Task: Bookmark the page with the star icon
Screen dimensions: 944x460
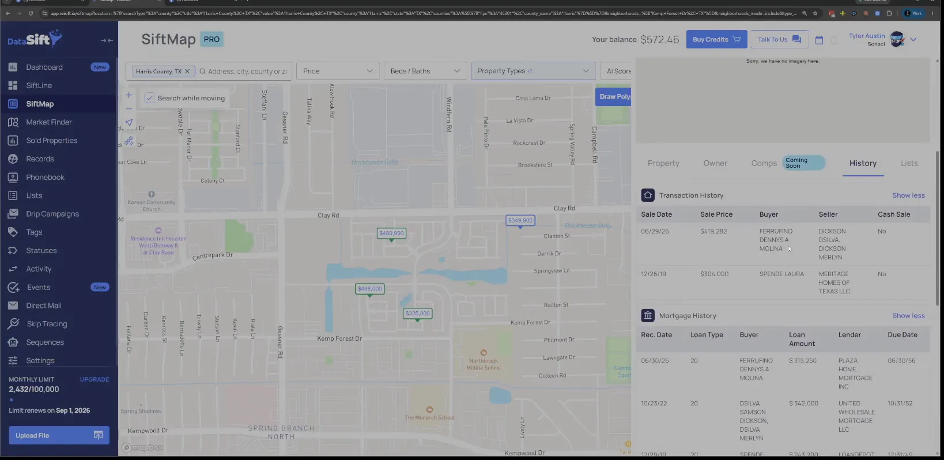Action: coord(814,13)
